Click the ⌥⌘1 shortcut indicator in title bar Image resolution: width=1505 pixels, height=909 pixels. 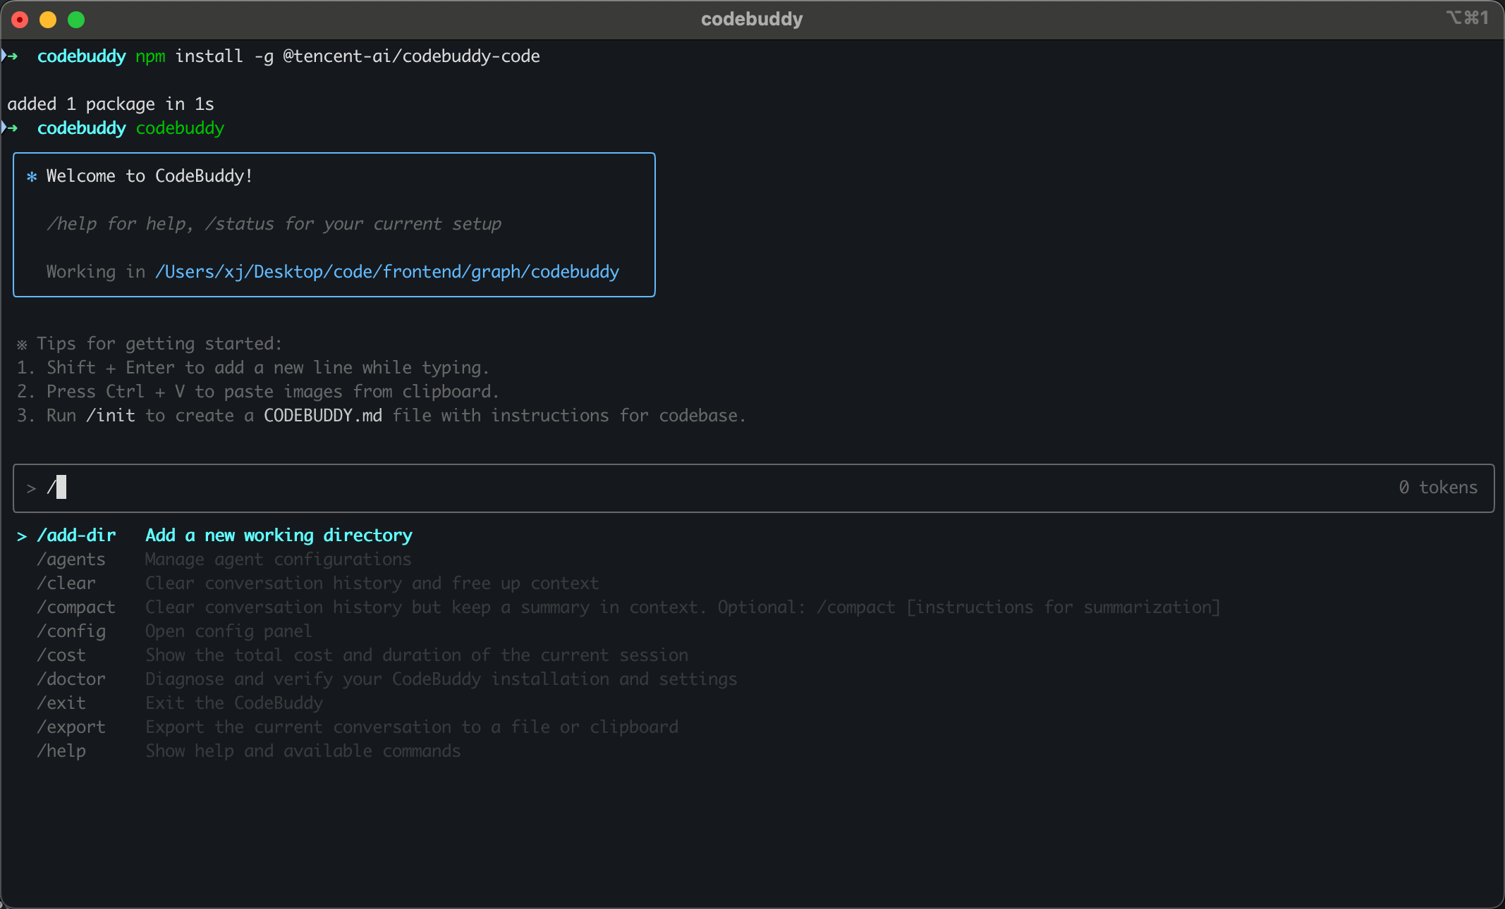1468,18
